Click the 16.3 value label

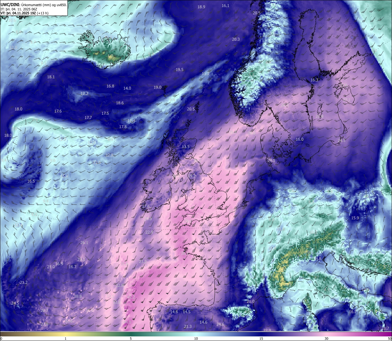[314, 80]
